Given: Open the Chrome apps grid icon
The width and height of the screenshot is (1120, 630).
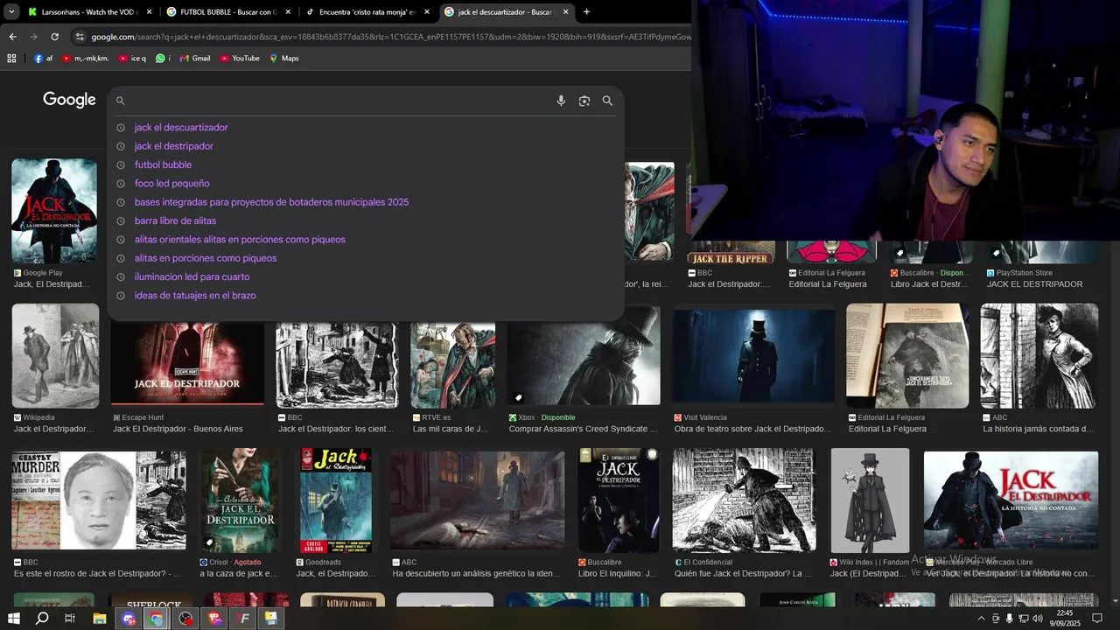Looking at the screenshot, I should [11, 58].
